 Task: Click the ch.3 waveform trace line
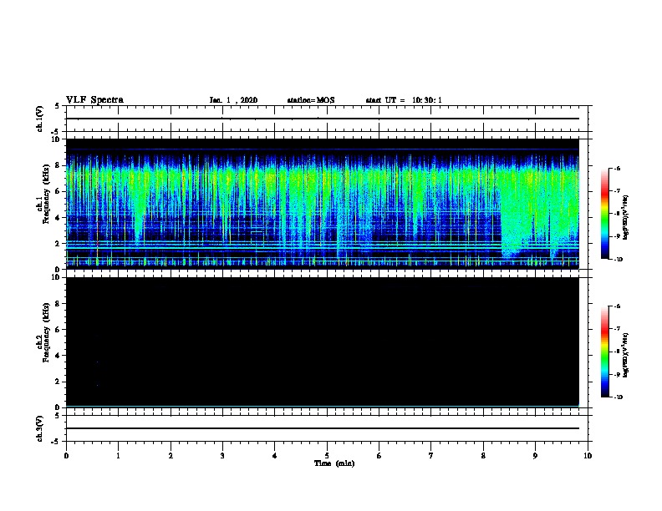click(x=322, y=428)
